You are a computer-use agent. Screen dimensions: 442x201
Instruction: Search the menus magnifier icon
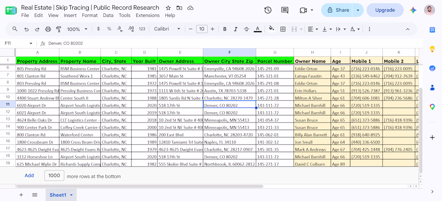[x=15, y=29]
